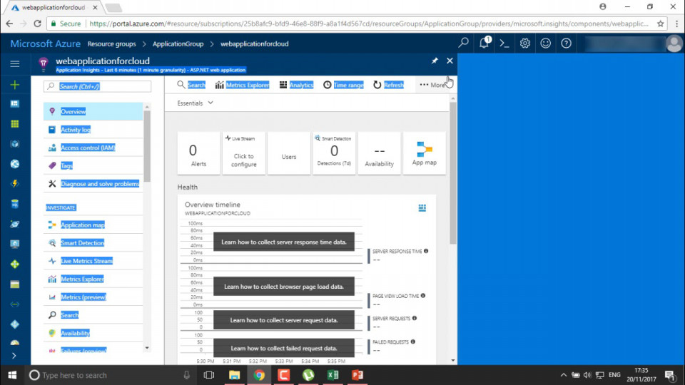Open Activity log menu item
This screenshot has height=385, width=685.
coord(93,130)
